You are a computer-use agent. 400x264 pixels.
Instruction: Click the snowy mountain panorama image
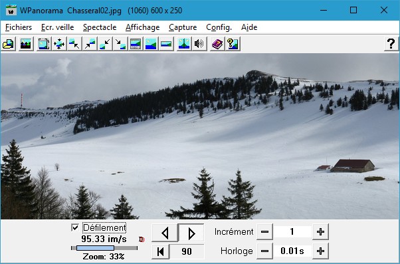[200, 136]
